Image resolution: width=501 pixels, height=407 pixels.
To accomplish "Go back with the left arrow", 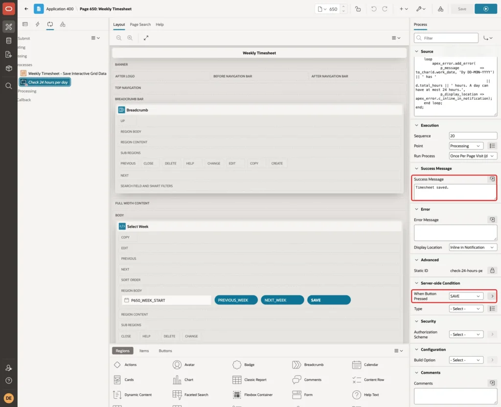I will click(x=26, y=9).
